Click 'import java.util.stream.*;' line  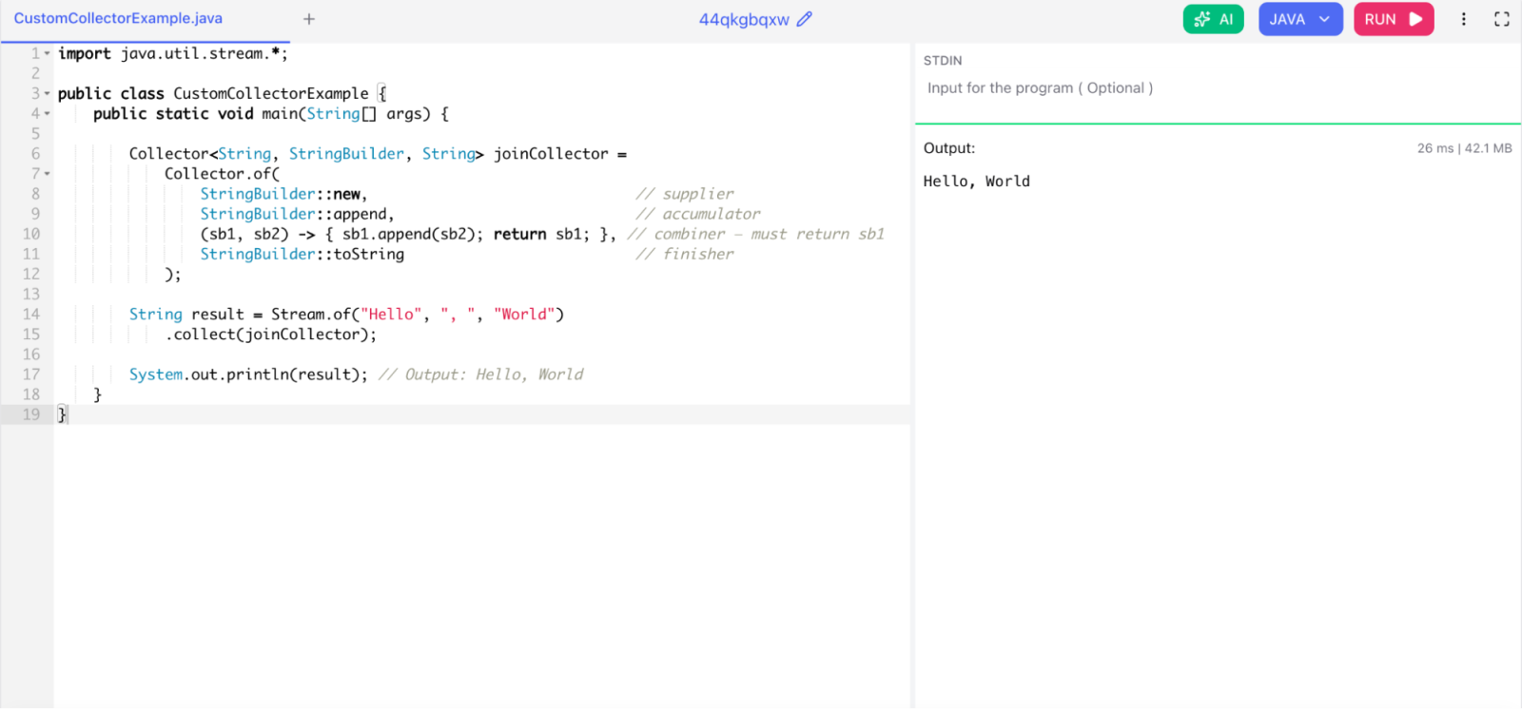172,54
